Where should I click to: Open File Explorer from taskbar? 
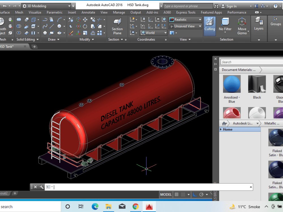pos(108,206)
